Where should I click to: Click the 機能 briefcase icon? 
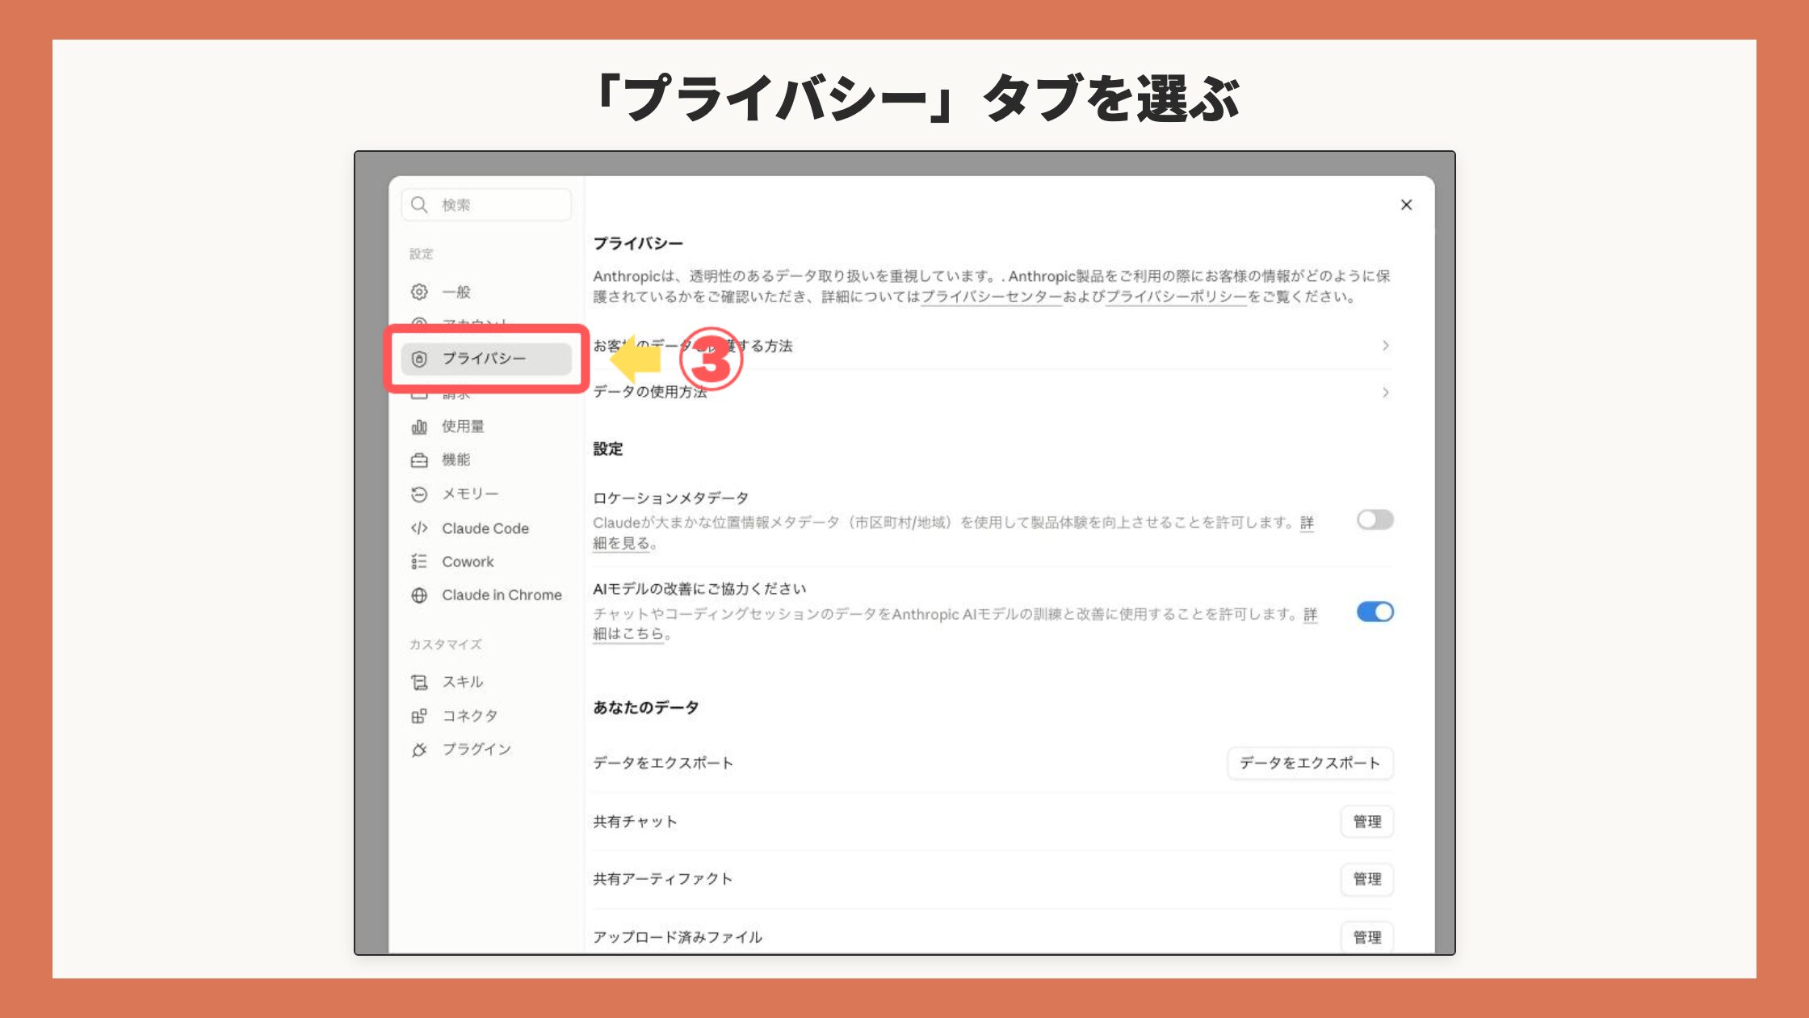point(419,460)
